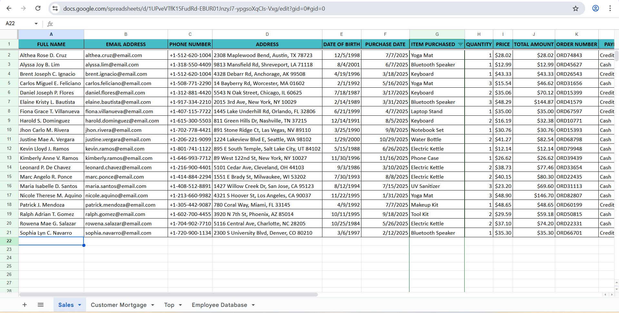Click the browser forward arrow
The width and height of the screenshot is (619, 313).
tap(23, 8)
